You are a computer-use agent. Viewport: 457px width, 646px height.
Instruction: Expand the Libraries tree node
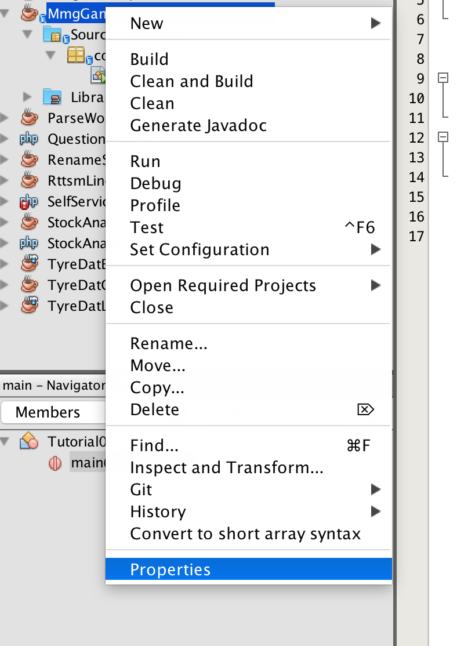[x=27, y=97]
